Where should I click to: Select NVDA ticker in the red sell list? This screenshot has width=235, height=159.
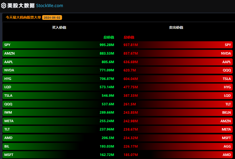click(226, 53)
